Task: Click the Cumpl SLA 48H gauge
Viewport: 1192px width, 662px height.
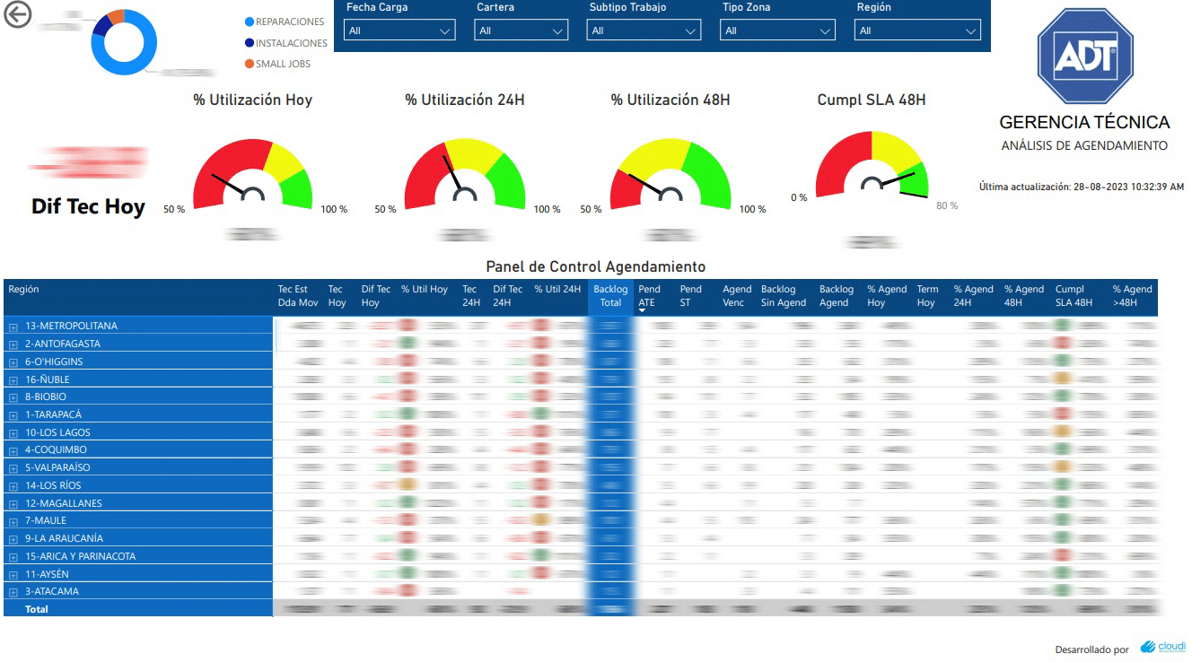Action: pos(872,166)
